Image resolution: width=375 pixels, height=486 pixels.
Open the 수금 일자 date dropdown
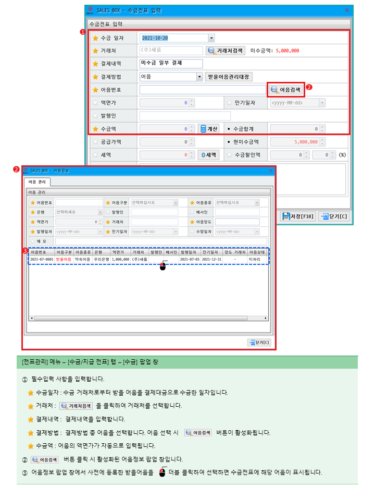(211, 38)
